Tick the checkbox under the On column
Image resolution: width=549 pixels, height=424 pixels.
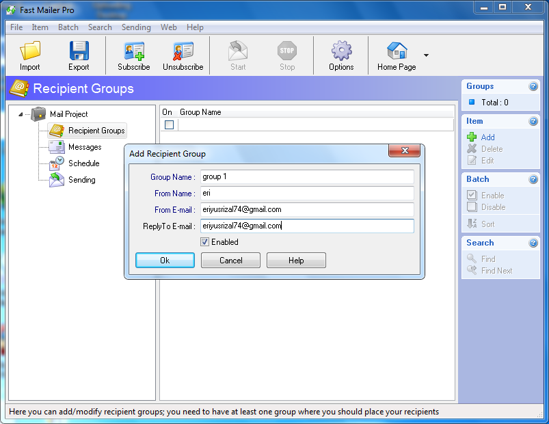[x=169, y=124]
